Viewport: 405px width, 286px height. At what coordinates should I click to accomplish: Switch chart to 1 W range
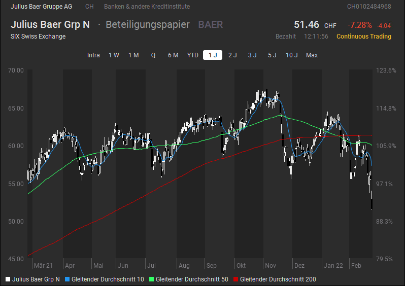[x=114, y=55]
